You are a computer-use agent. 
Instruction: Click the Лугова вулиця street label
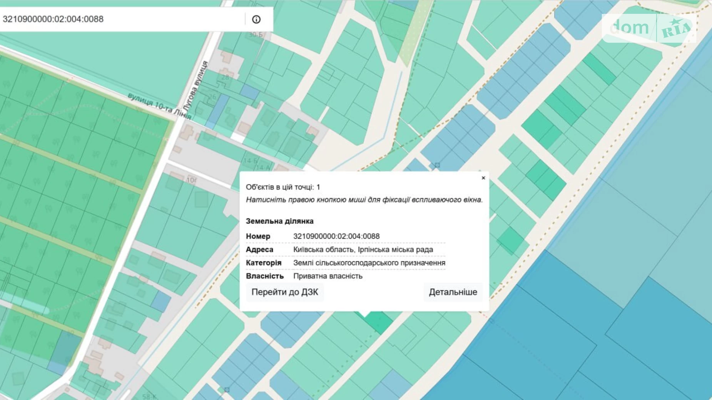click(x=197, y=87)
